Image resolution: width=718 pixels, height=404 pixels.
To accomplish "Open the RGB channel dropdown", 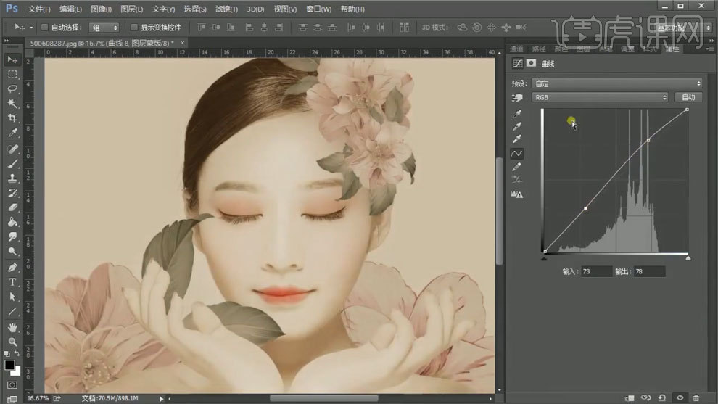I will pos(600,97).
